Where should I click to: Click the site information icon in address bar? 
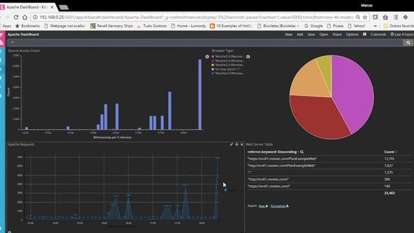35,17
